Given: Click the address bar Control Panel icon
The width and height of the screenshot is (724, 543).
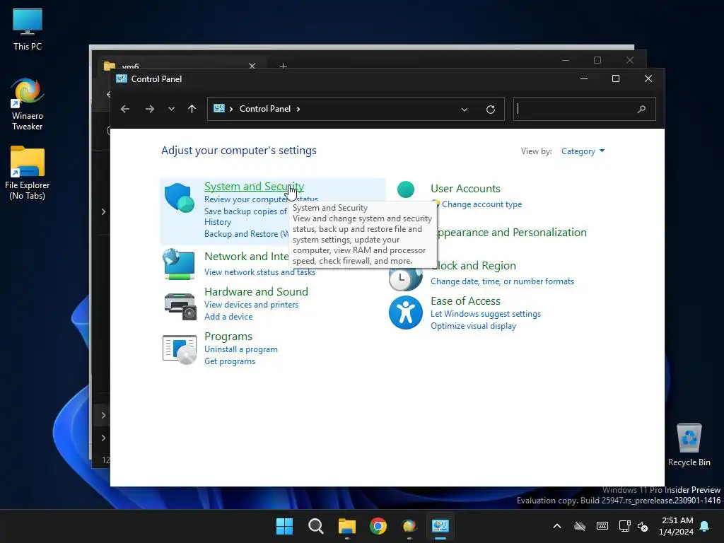Looking at the screenshot, I should click(219, 108).
